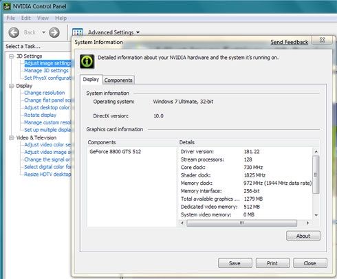
Task: Select digital color format task
Action: coord(48,167)
